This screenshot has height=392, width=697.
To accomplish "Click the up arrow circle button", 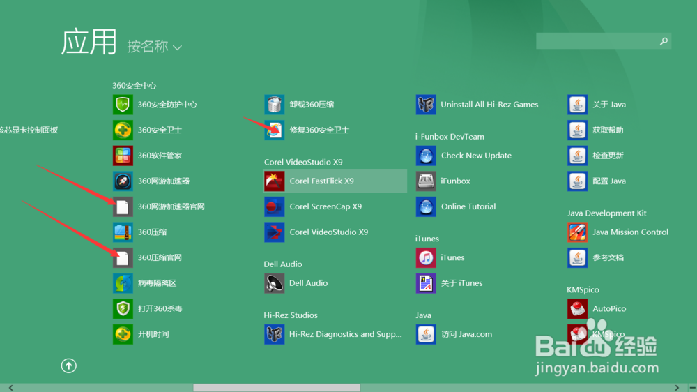I will tap(68, 365).
